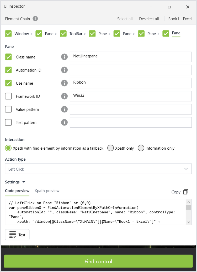This screenshot has width=197, height=272.
Task: Maximize the UI Inspector window
Action: (169, 7)
